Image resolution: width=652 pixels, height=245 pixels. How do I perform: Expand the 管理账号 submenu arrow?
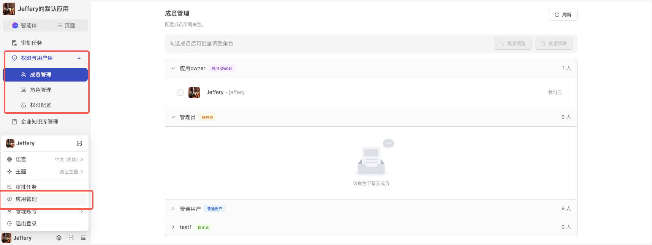(x=82, y=211)
